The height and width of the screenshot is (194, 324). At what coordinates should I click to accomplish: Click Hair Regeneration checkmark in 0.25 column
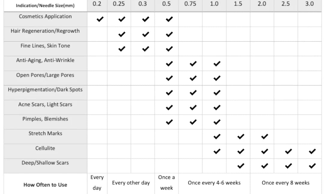[x=122, y=34]
